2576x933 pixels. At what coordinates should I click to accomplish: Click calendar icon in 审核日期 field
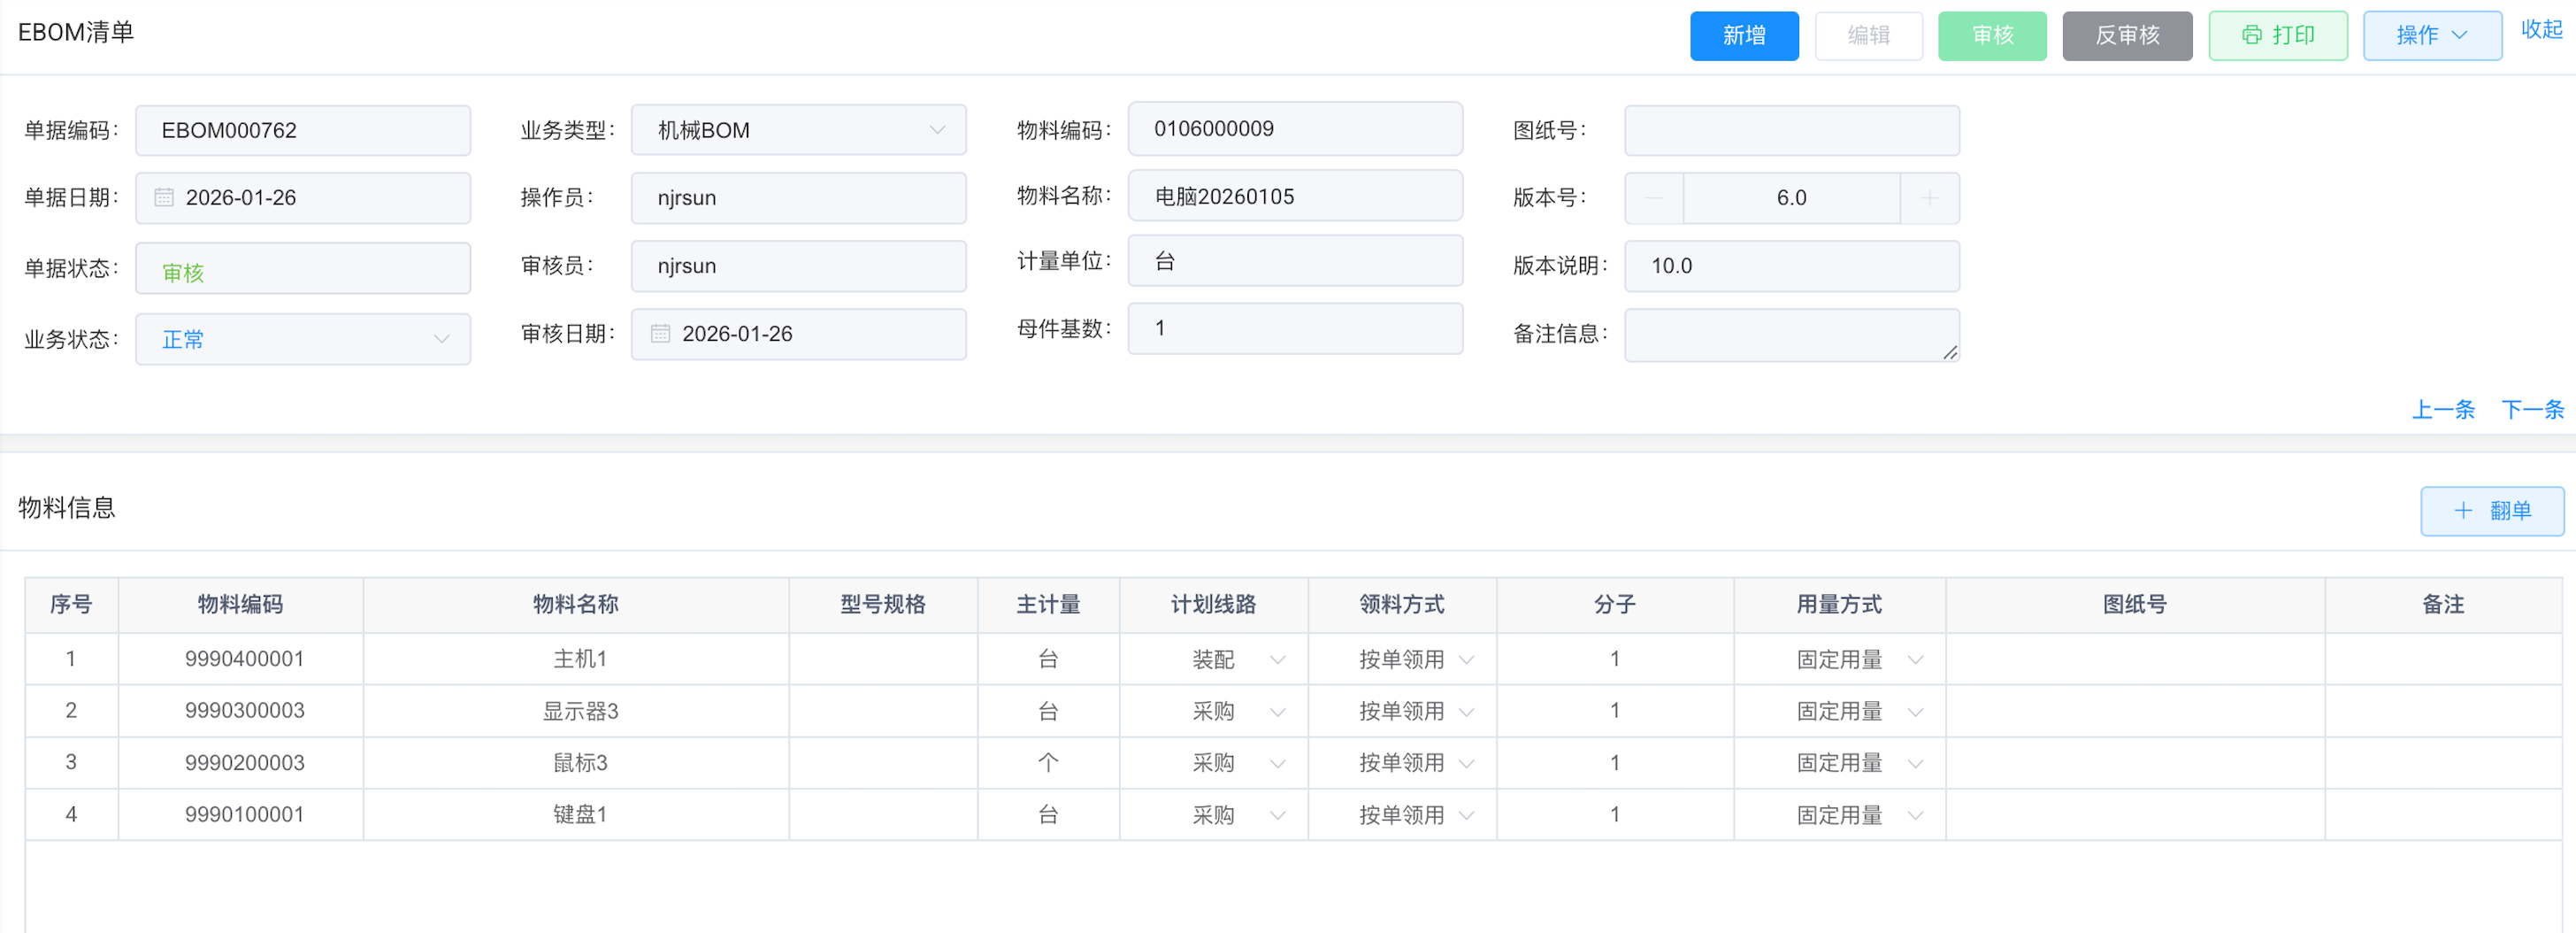pos(660,334)
